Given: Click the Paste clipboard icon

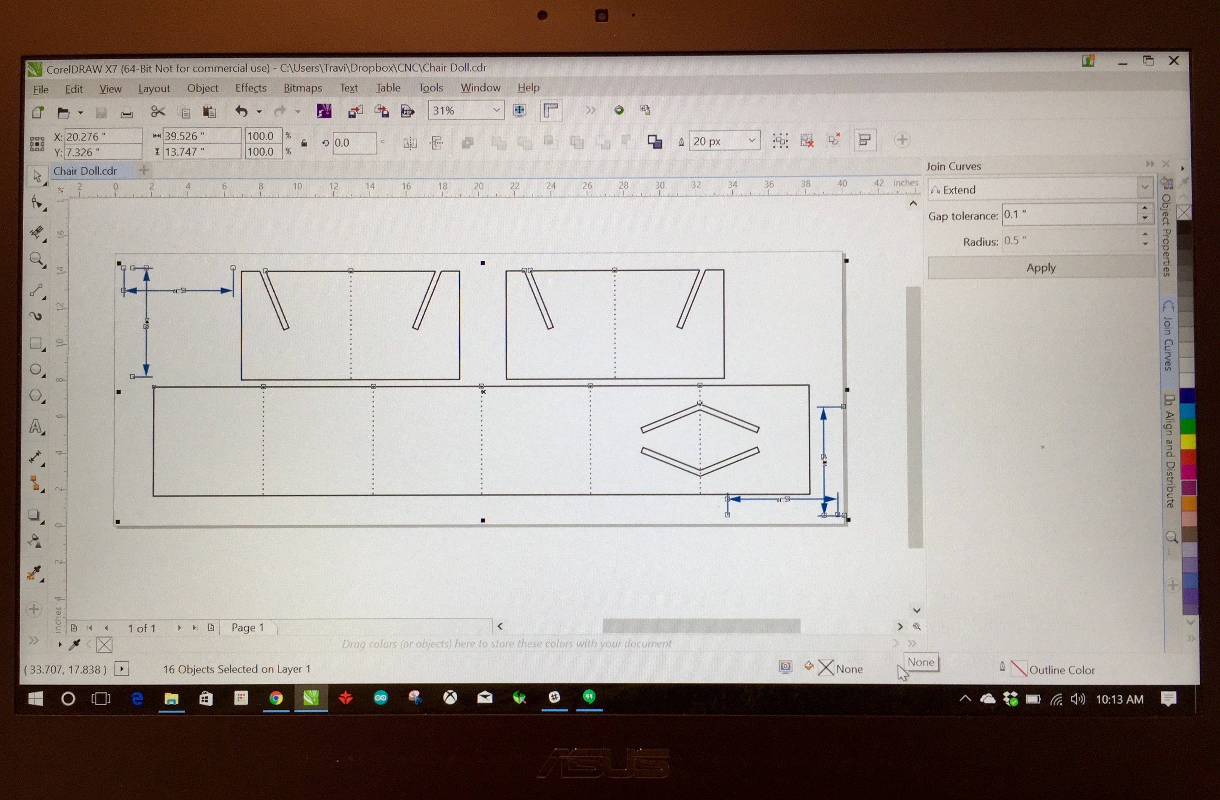Looking at the screenshot, I should point(209,112).
